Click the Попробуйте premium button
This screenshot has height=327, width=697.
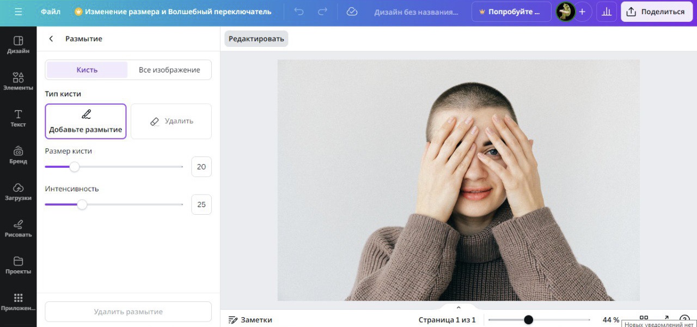(511, 11)
